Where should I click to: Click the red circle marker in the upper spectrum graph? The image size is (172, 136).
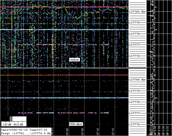coord(154,40)
